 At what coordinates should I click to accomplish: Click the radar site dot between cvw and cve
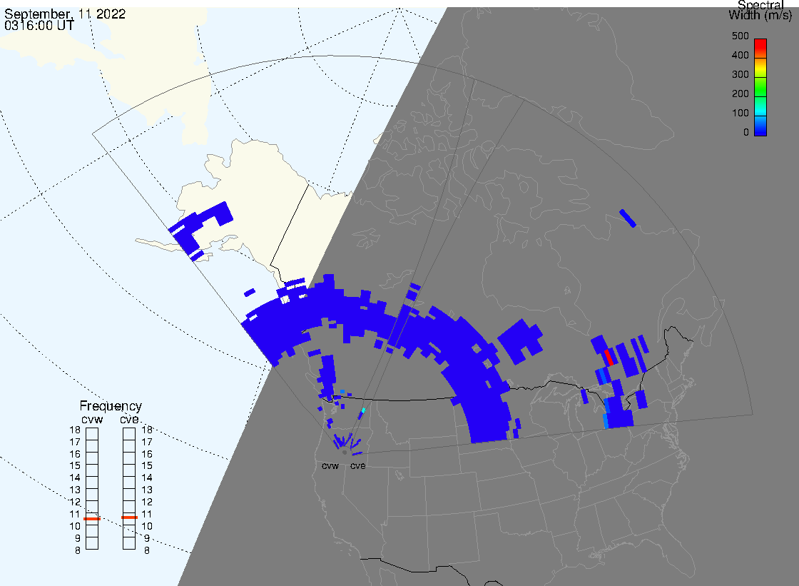click(x=345, y=453)
